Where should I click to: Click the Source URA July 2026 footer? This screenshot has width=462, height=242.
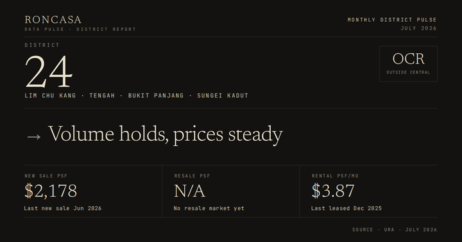tap(395, 230)
